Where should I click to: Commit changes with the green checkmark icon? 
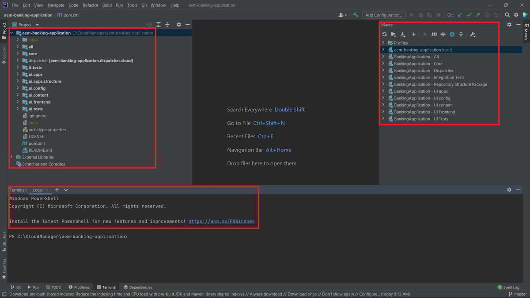click(x=469, y=15)
